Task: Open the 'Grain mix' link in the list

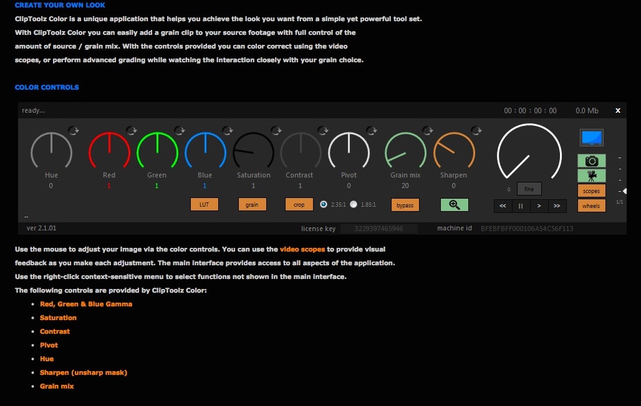Action: [57, 386]
